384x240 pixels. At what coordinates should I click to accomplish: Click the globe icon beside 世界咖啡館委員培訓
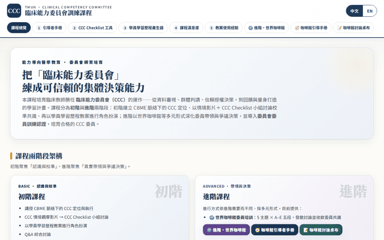coord(212,217)
